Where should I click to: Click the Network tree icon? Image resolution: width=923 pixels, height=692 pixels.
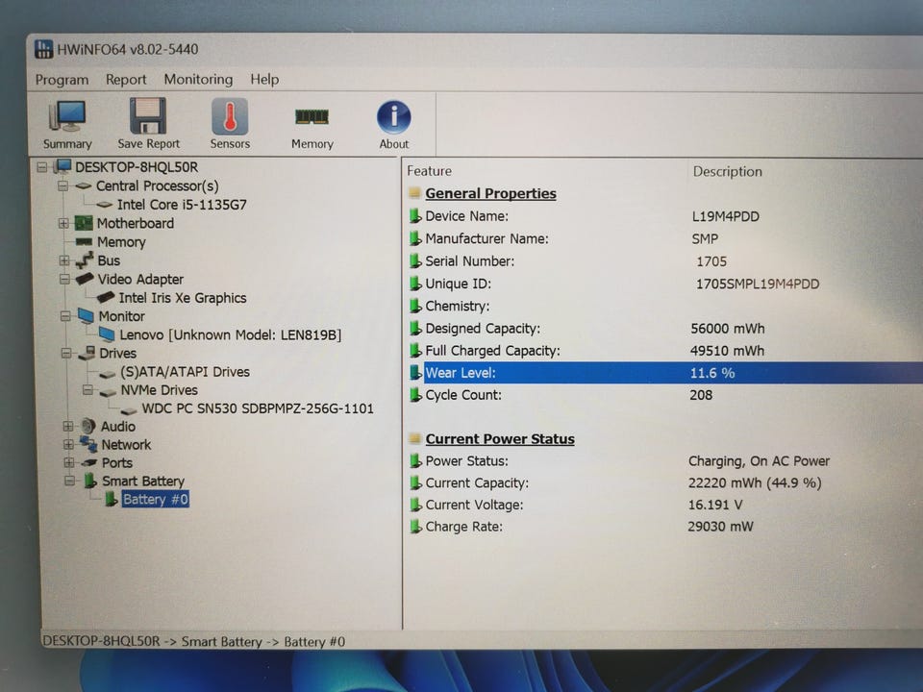coord(88,444)
